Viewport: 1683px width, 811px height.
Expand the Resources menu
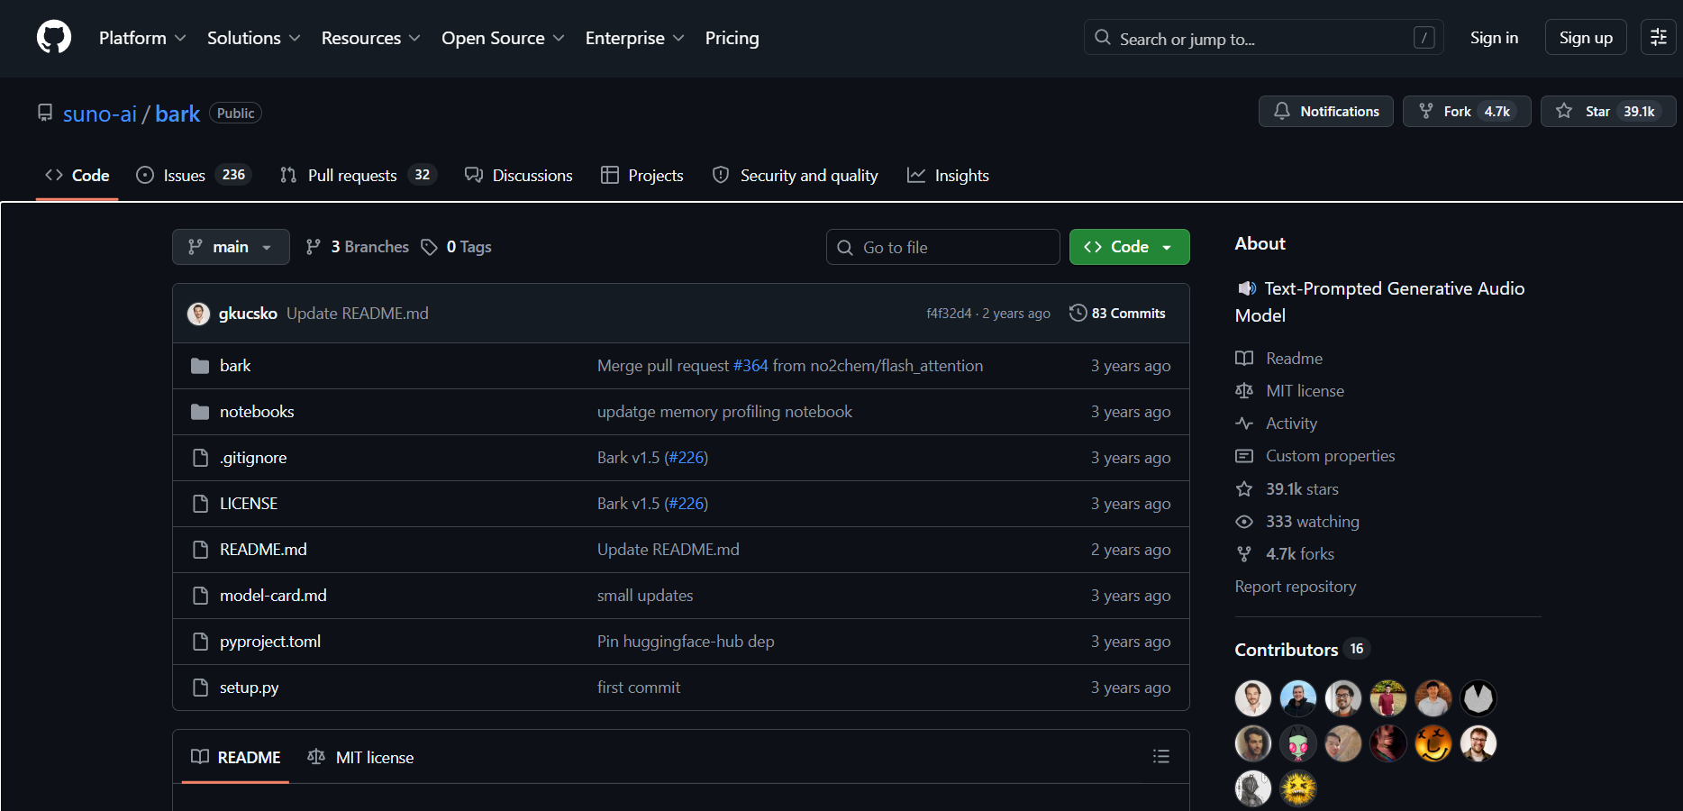tap(370, 38)
